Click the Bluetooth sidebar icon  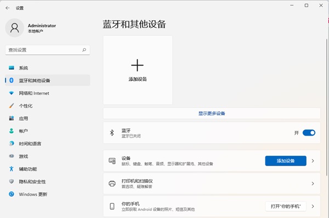(x=12, y=80)
